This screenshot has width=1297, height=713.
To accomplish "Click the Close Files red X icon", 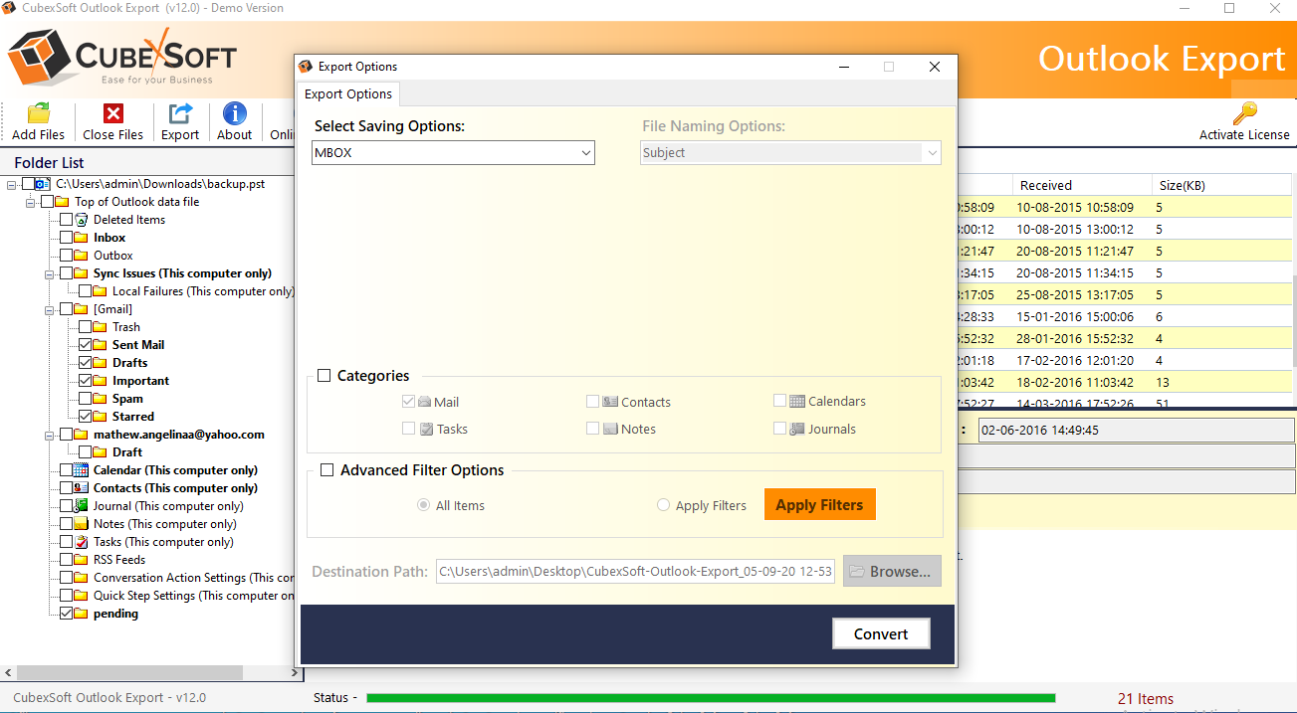I will 112,113.
